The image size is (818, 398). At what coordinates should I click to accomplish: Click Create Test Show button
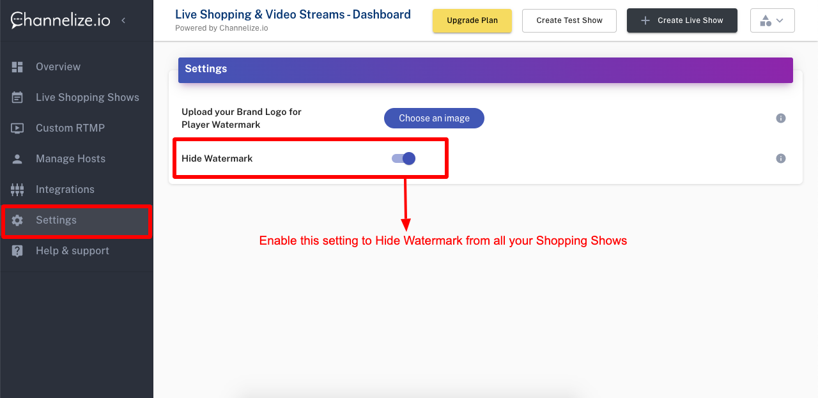tap(569, 20)
